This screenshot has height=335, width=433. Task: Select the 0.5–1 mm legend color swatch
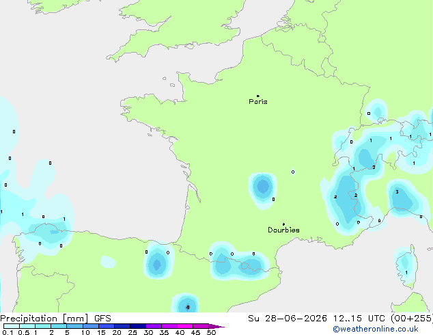(x=27, y=326)
